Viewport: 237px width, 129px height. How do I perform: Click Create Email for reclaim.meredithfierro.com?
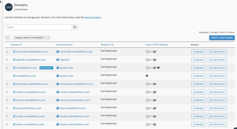point(217,92)
